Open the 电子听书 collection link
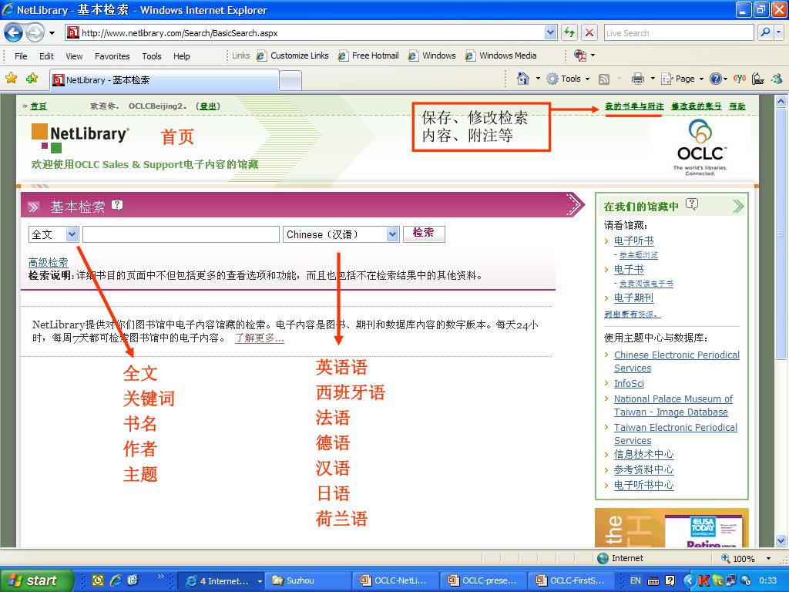This screenshot has width=789, height=592. coord(633,240)
